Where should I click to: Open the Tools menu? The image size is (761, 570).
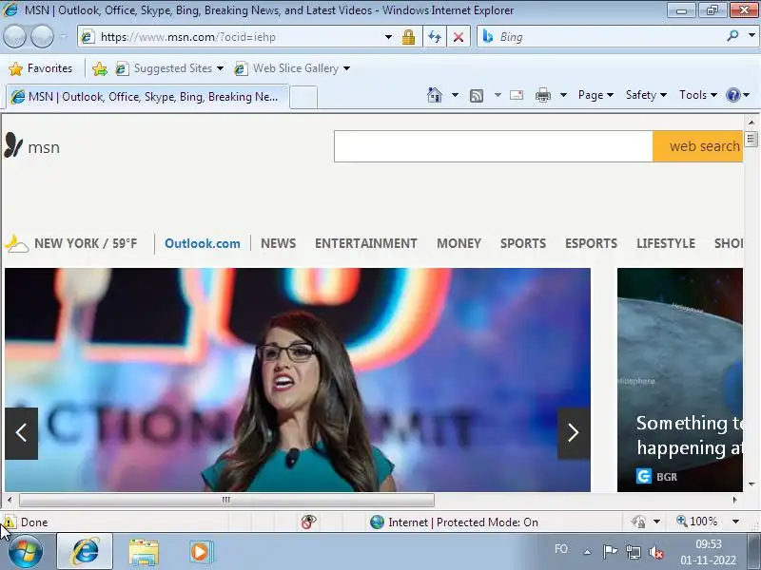click(698, 95)
